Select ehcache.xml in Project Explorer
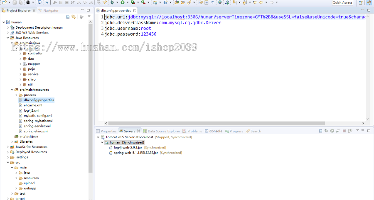Viewport: 374px width, 200px height. click(x=33, y=105)
